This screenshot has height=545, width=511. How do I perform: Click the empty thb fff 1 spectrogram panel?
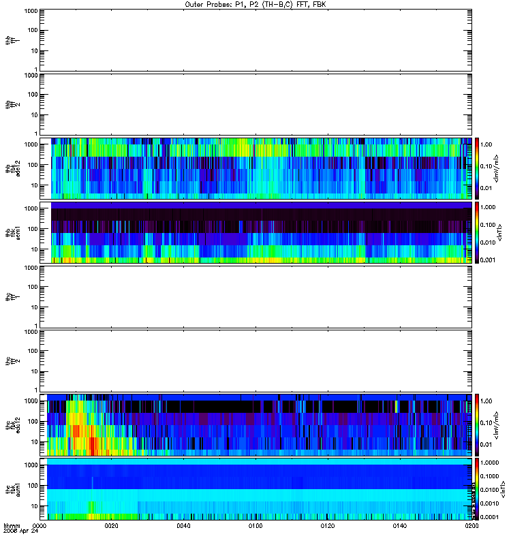(x=255, y=40)
